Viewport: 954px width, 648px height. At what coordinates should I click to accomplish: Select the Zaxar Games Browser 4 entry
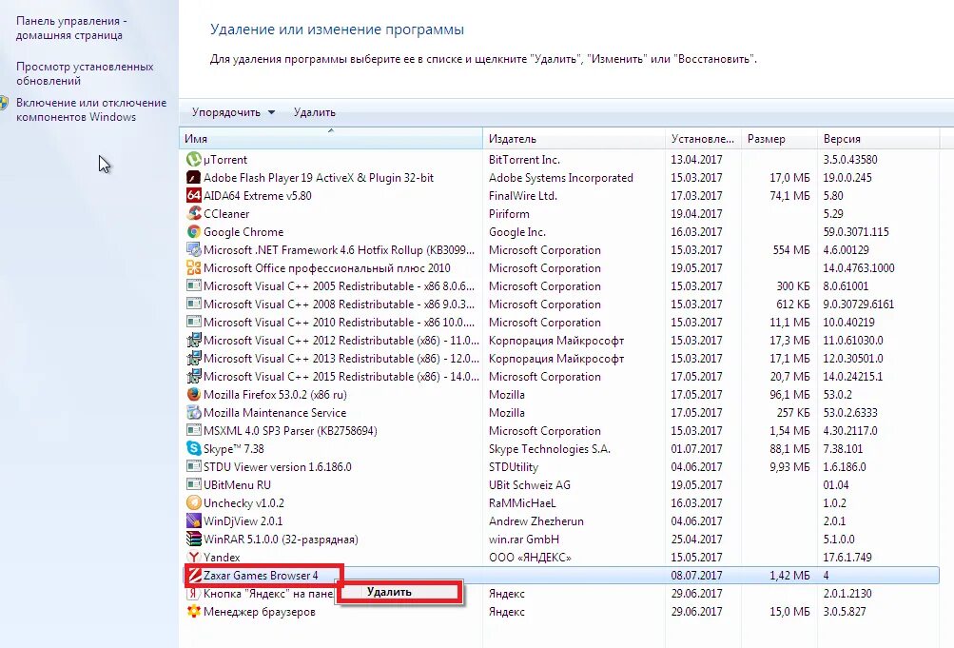pos(261,575)
